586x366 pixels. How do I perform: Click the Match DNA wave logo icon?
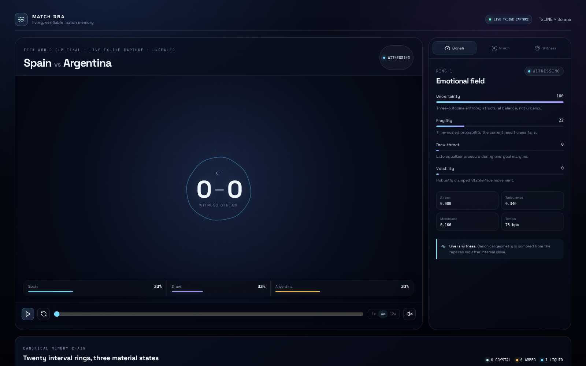pos(21,19)
